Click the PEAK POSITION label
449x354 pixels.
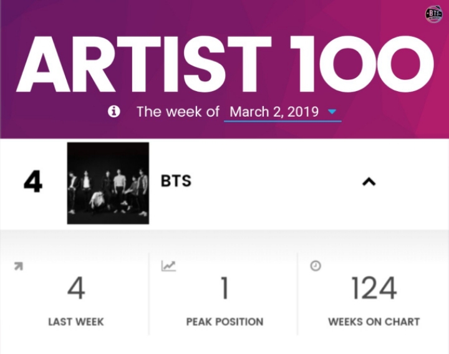[224, 322]
